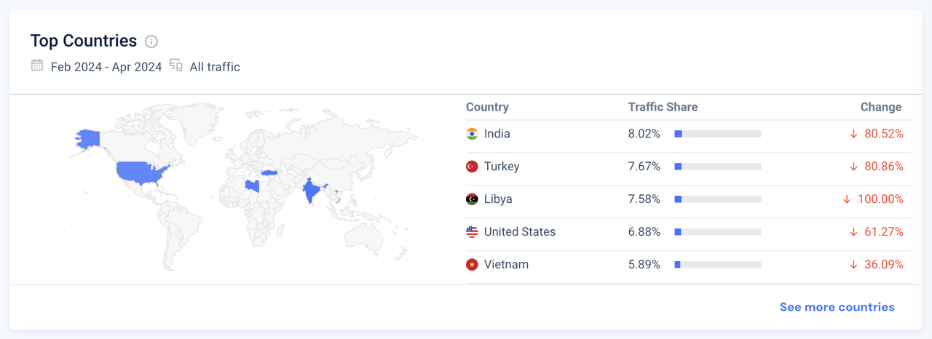
Task: Click the Vietnam flag icon
Action: pyautogui.click(x=472, y=265)
